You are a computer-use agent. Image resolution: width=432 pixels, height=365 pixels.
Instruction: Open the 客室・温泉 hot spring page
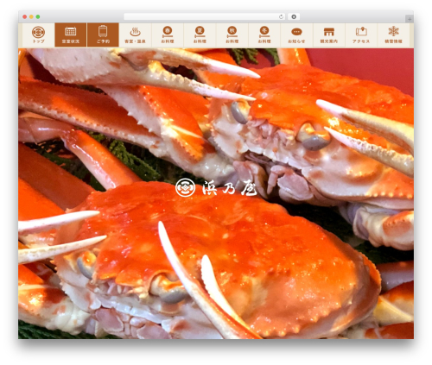[135, 35]
